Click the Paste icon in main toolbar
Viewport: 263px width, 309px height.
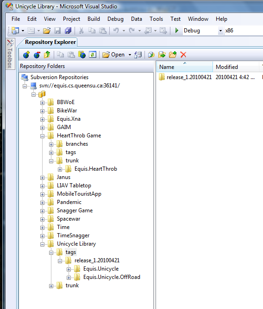(103, 31)
